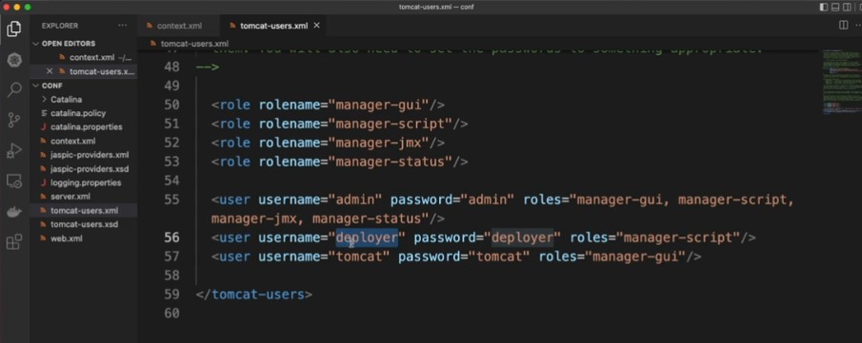Open context.xml in Open Editors list
Screen dimensions: 862x343
click(91, 58)
